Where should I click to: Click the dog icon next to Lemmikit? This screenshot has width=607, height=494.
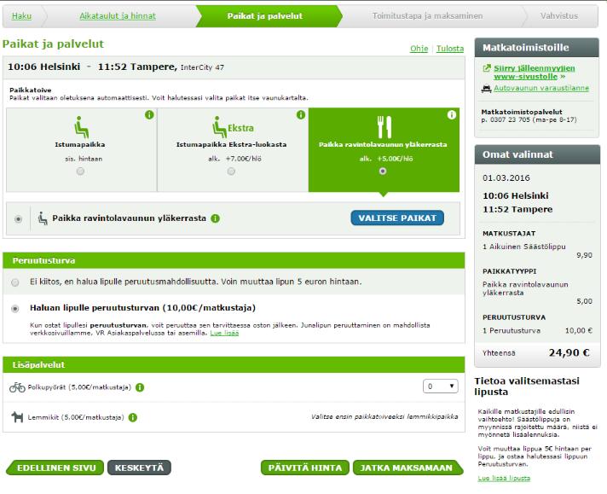coord(17,417)
